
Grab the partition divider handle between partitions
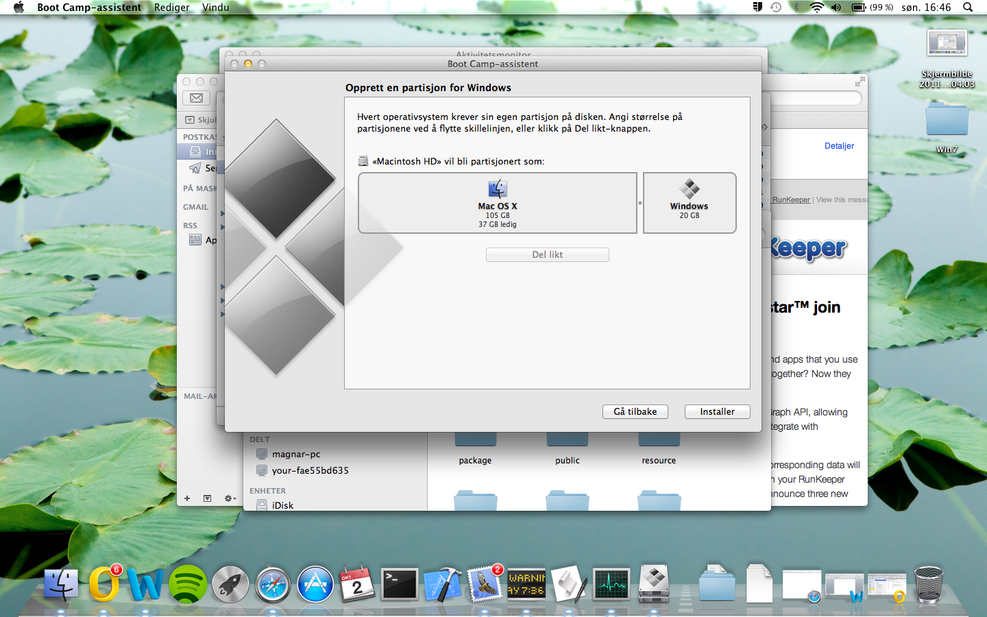pos(640,203)
